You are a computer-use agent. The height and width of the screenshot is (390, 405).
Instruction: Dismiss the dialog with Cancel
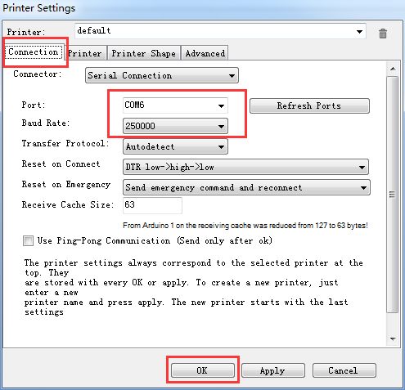point(344,370)
